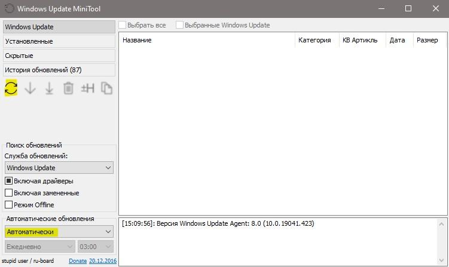The height and width of the screenshot is (267, 449).
Task: Click the 20.12.2016 version link
Action: pos(103,261)
